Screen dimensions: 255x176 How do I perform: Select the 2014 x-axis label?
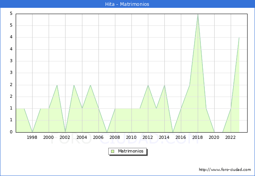[x=164, y=137]
